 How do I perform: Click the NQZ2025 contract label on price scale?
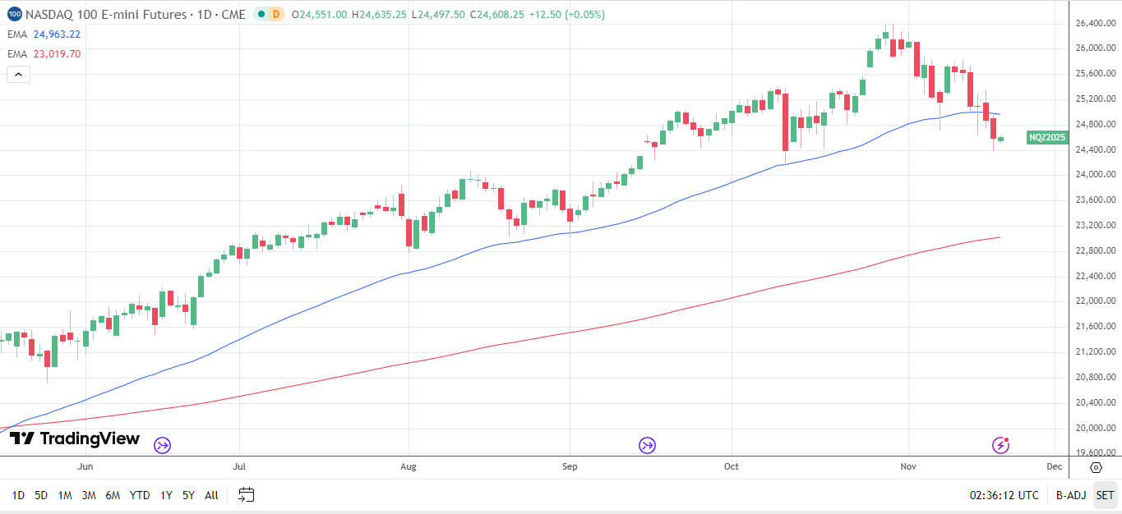tap(1046, 138)
